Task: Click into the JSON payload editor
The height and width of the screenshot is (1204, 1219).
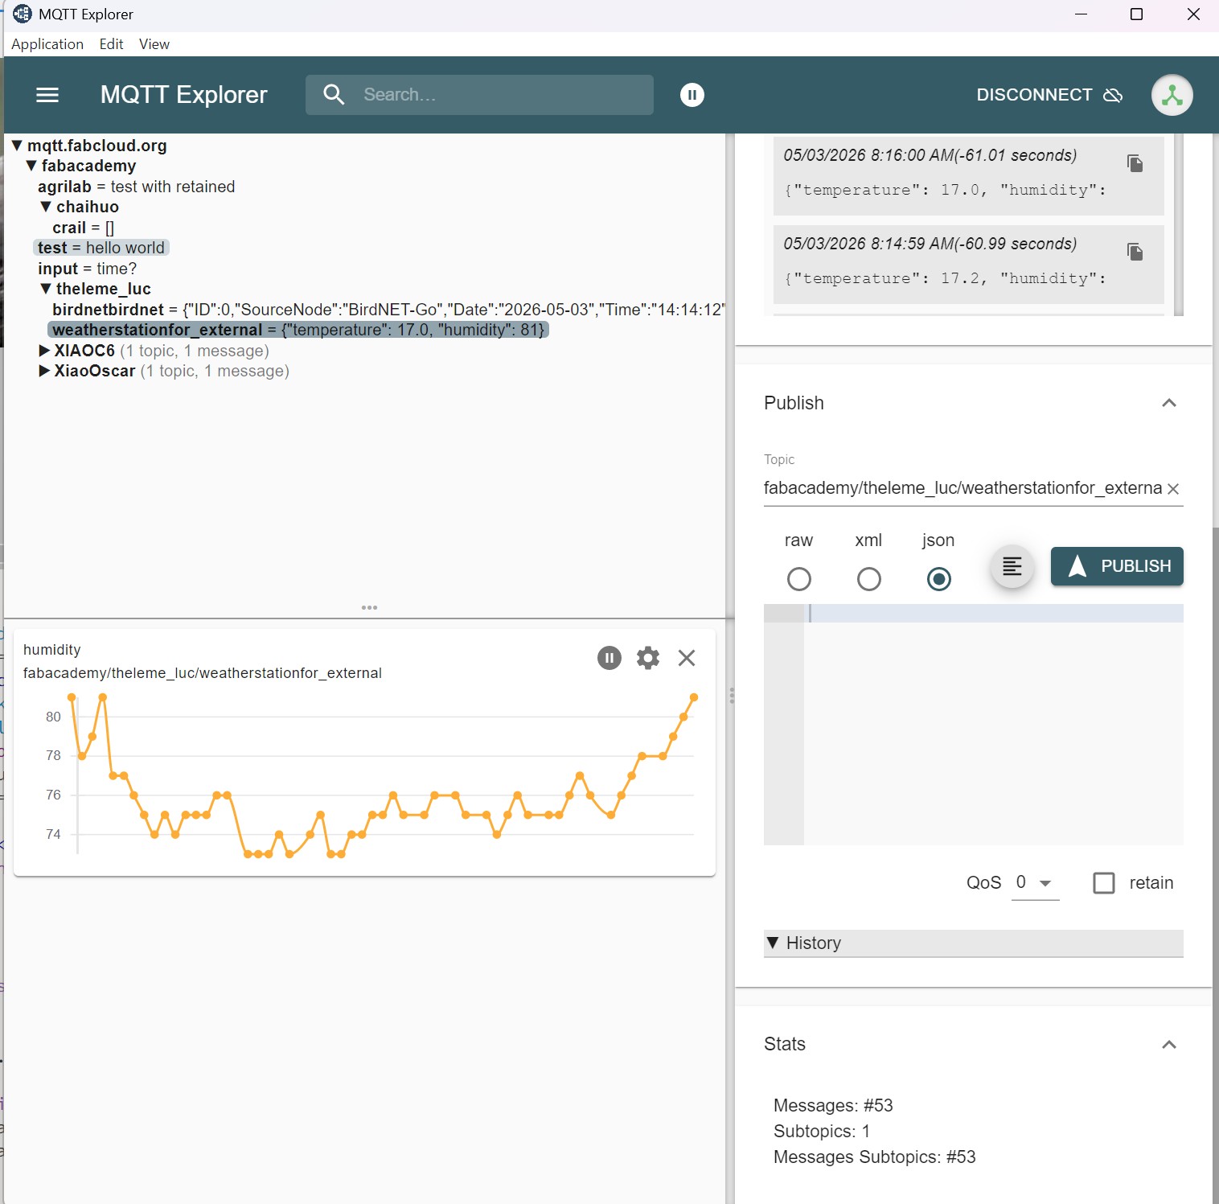Action: coord(993,724)
